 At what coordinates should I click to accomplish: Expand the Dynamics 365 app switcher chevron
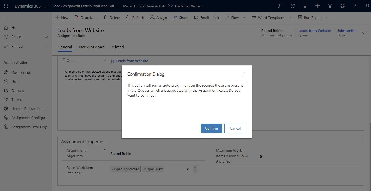tap(46, 6)
